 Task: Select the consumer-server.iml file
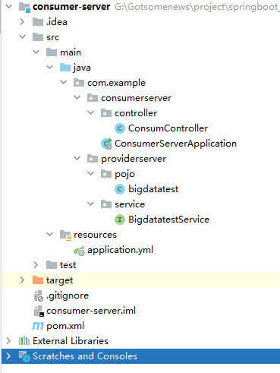click(91, 311)
